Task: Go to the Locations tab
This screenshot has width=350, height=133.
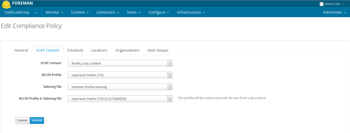Action: (99, 50)
